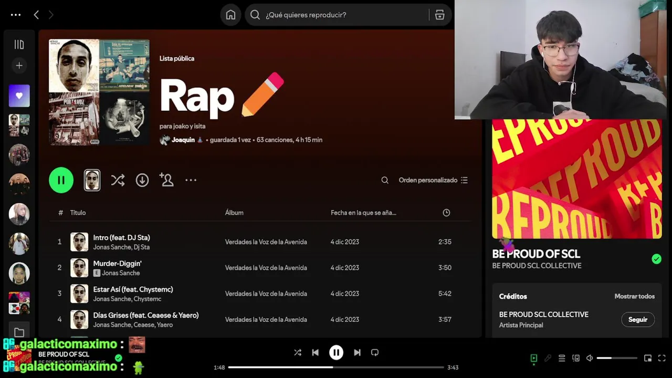This screenshot has height=378, width=672.
Task: Open the Home page icon
Action: click(230, 15)
